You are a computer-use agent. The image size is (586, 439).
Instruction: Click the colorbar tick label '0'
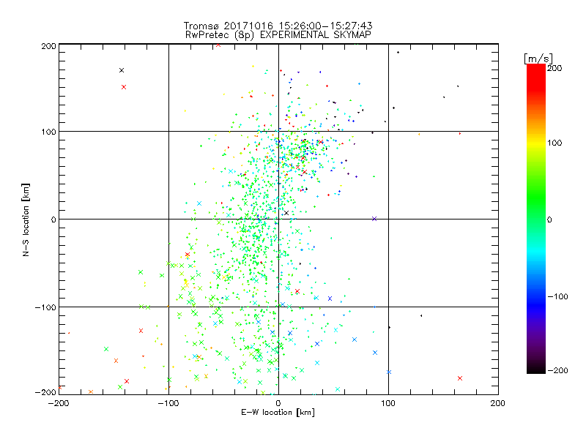(549, 219)
